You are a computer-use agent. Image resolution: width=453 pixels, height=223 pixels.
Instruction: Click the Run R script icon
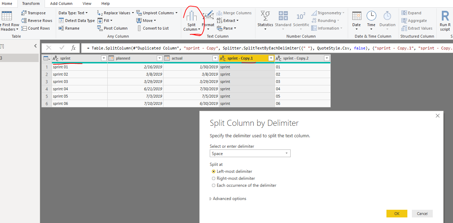tap(445, 16)
